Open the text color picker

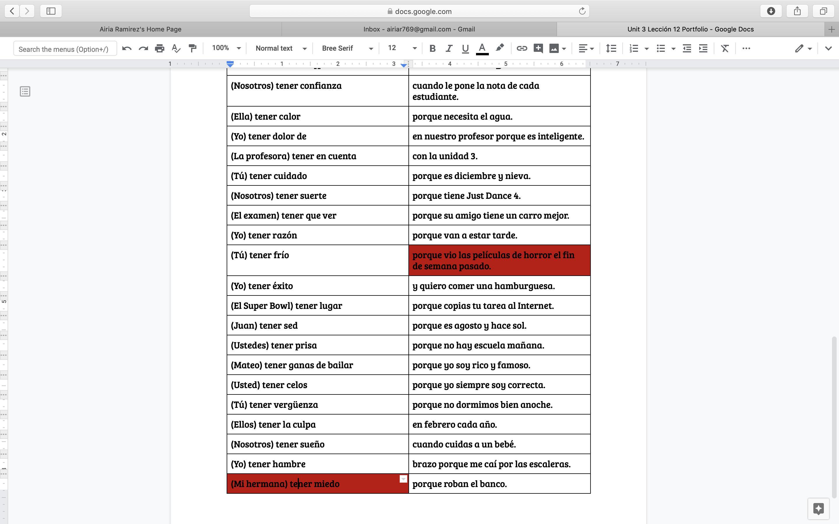pos(482,49)
